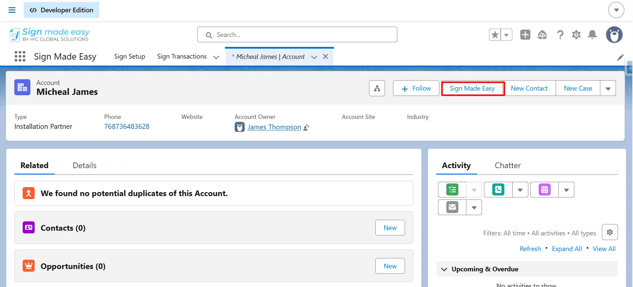Click the 'Installation Partner' type value
The image size is (633, 287).
(x=43, y=127)
